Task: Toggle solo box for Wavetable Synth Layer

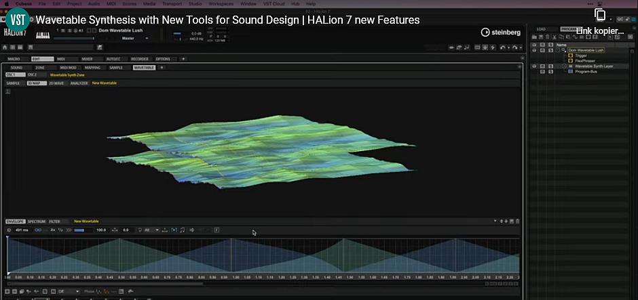Action: (x=550, y=66)
